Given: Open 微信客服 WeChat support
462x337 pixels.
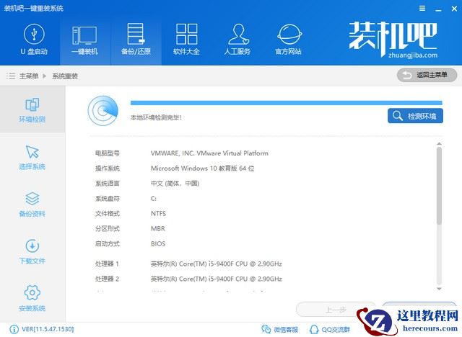Looking at the screenshot, I should pyautogui.click(x=279, y=329).
